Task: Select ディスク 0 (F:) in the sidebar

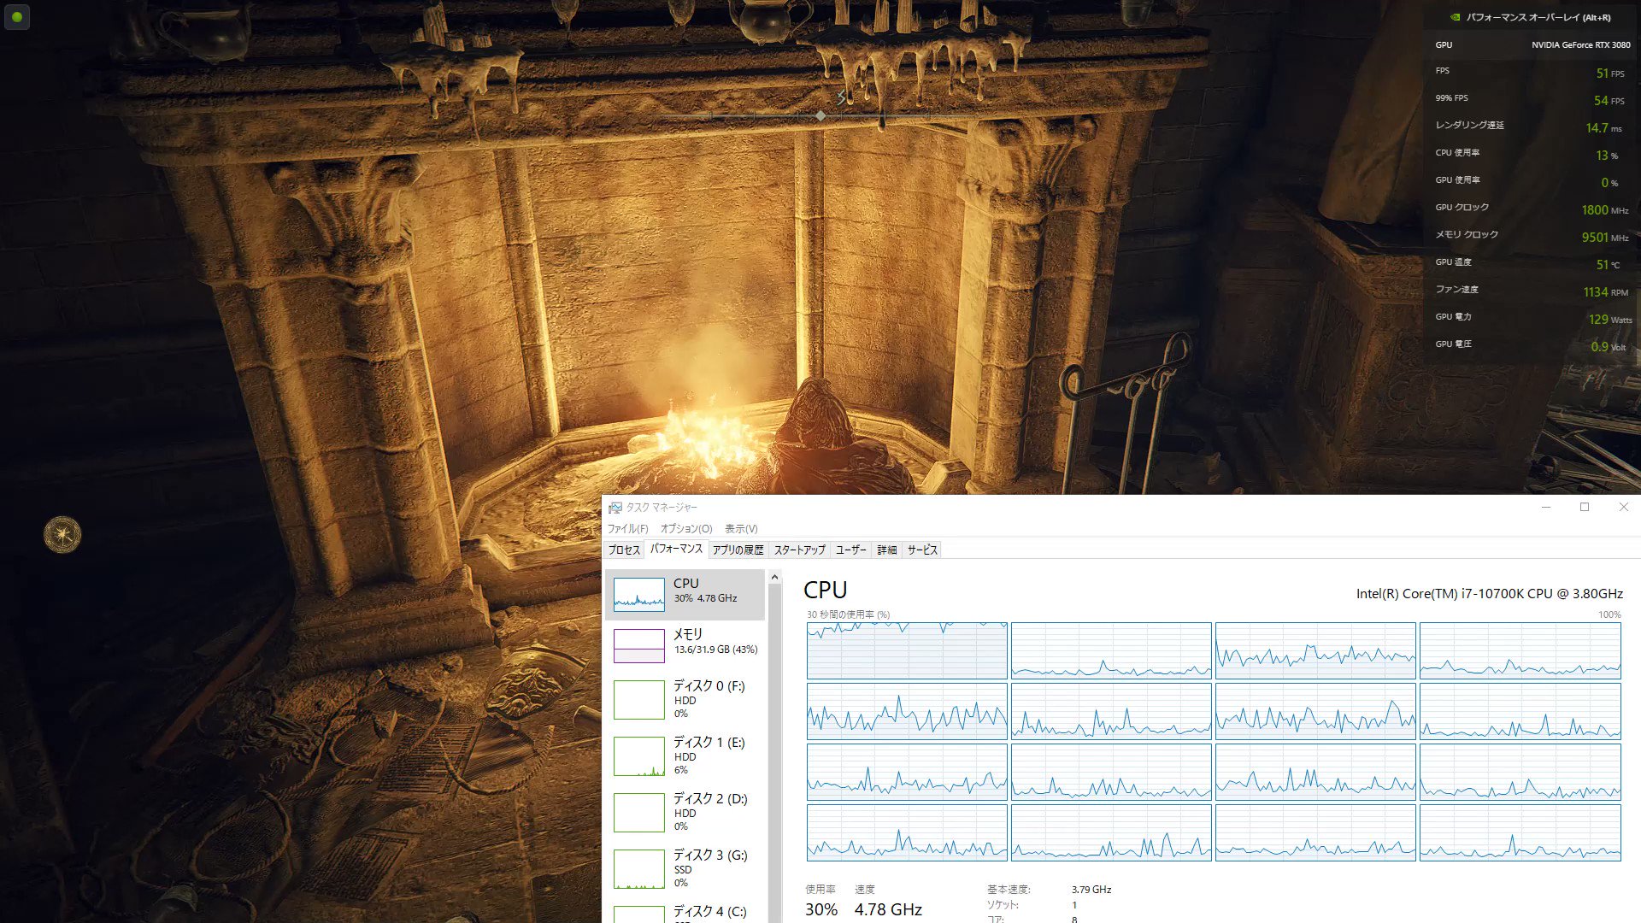Action: coord(685,699)
